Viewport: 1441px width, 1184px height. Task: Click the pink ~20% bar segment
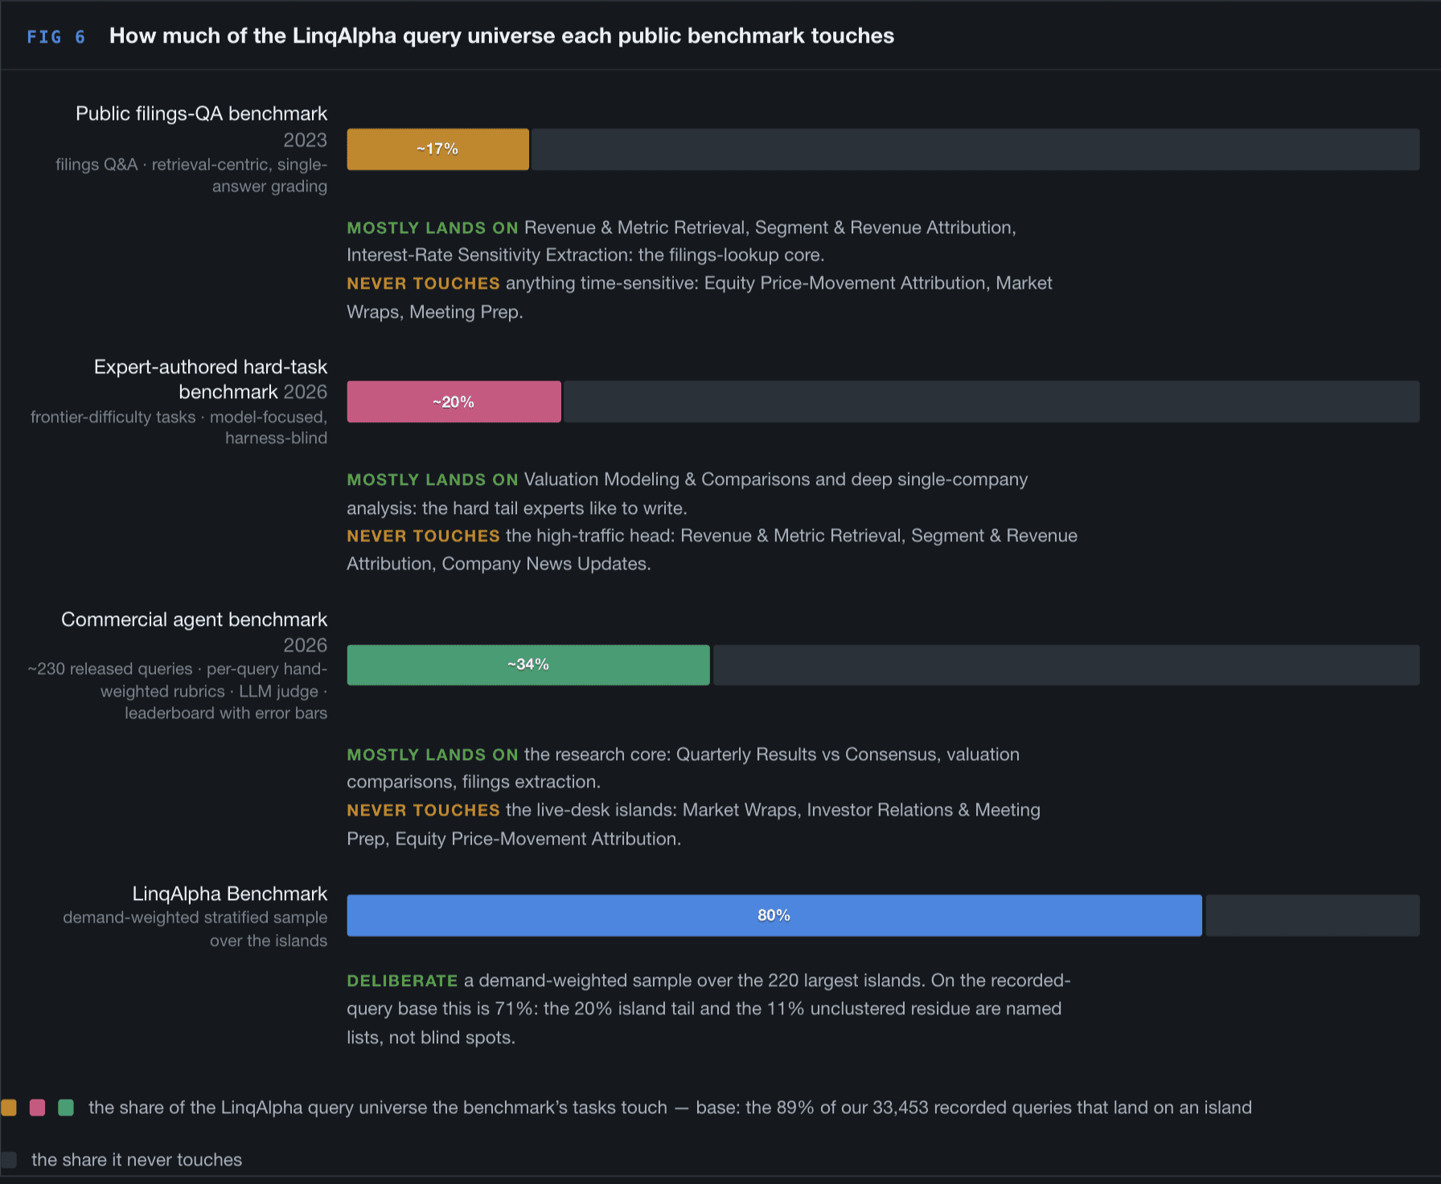(x=454, y=401)
